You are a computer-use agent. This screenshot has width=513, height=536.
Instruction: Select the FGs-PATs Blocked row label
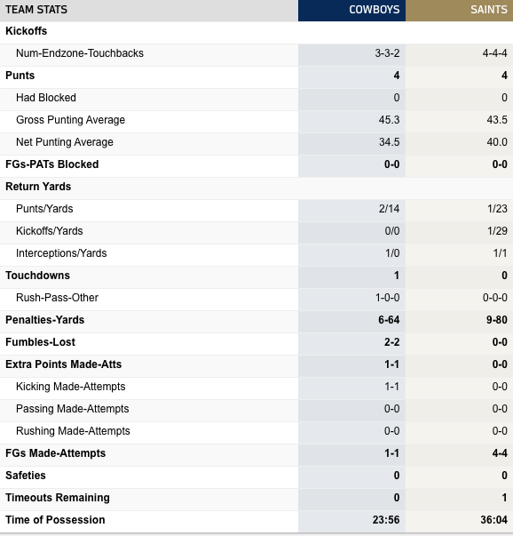point(51,164)
